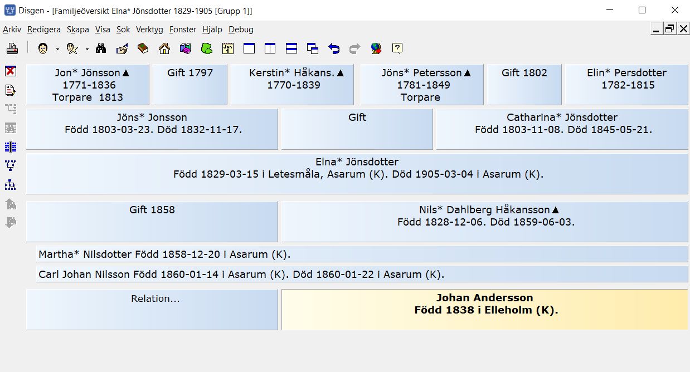This screenshot has height=372, width=690.
Task: Select Elin* Persdotter 1782-1815 box
Action: coord(626,85)
